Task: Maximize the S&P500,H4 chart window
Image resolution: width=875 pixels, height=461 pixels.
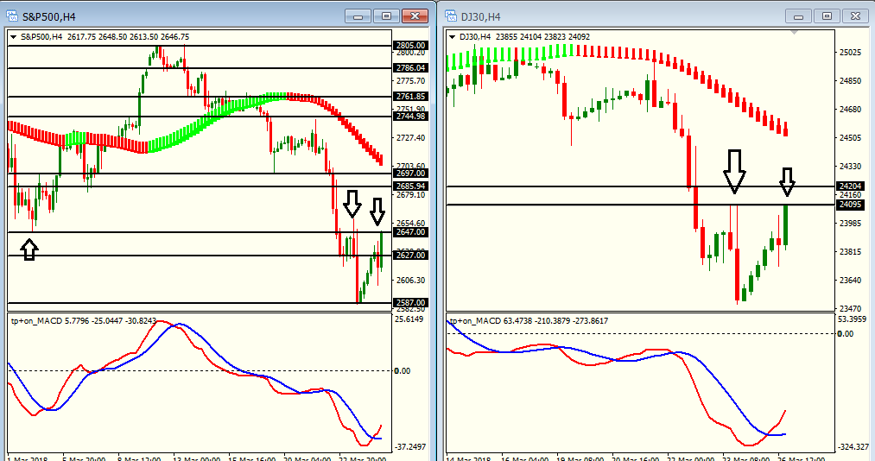Action: coord(386,16)
